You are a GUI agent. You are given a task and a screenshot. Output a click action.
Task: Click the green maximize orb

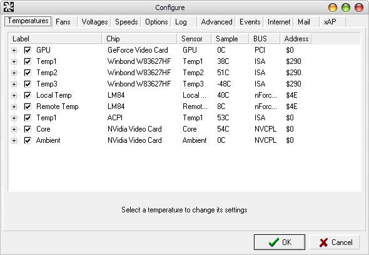(346, 8)
